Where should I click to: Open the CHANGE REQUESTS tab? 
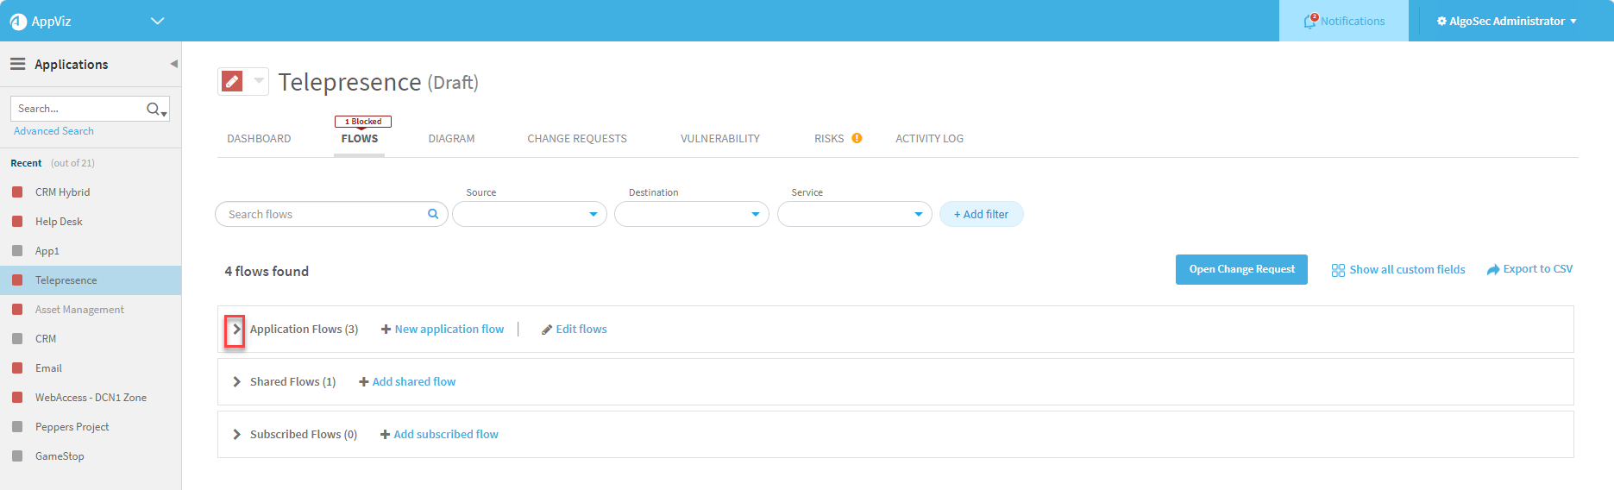pyautogui.click(x=577, y=139)
